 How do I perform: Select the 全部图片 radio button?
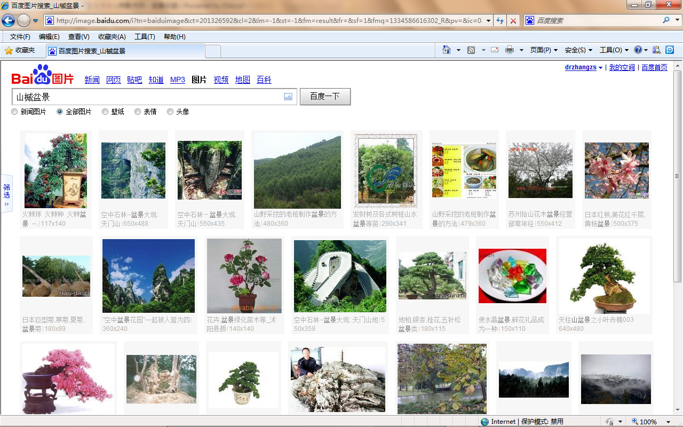(x=60, y=112)
